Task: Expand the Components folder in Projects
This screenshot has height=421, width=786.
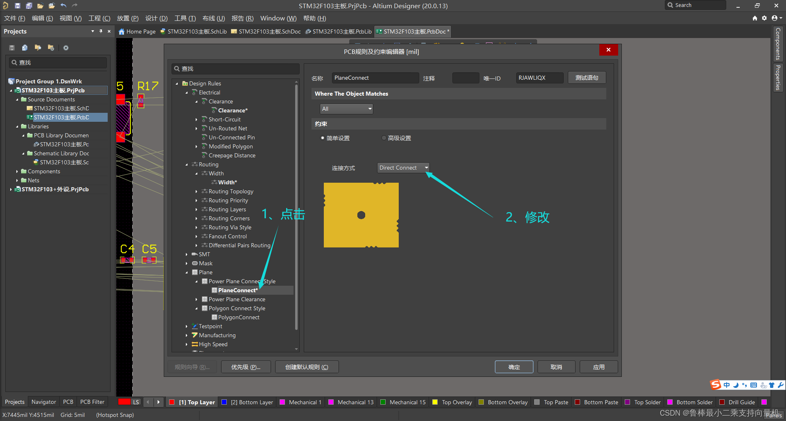Action: click(17, 172)
